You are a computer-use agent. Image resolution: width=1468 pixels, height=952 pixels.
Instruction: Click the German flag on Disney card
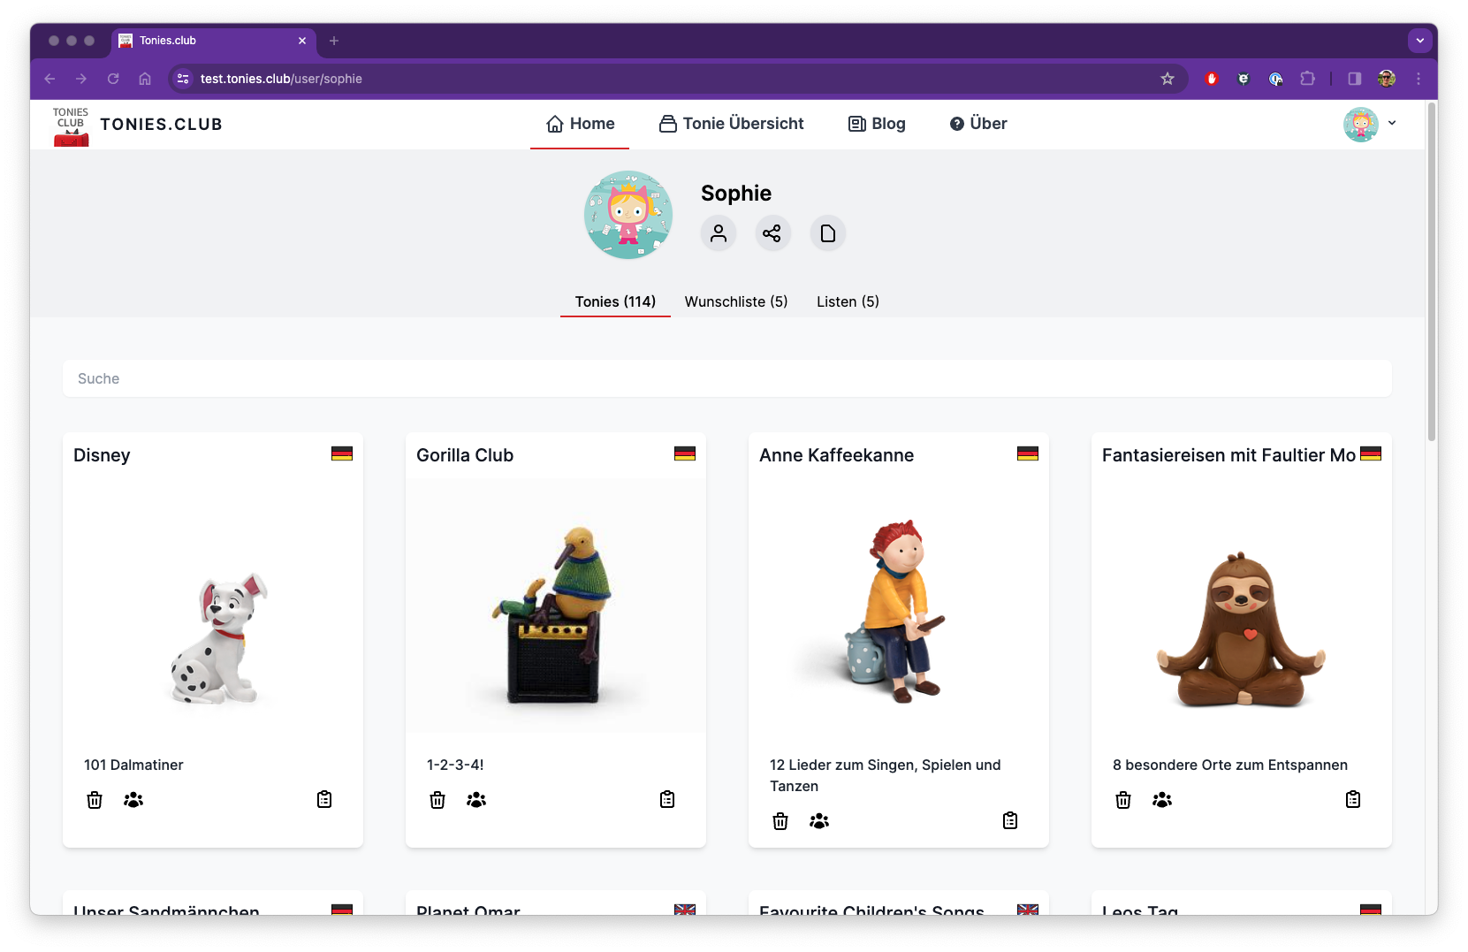[342, 453]
